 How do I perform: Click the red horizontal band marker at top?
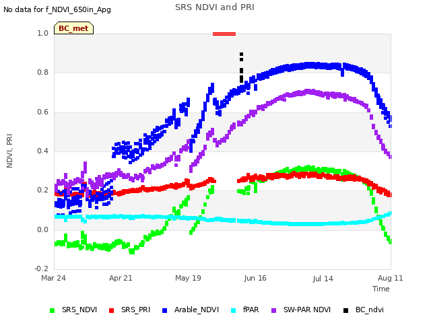(x=224, y=34)
